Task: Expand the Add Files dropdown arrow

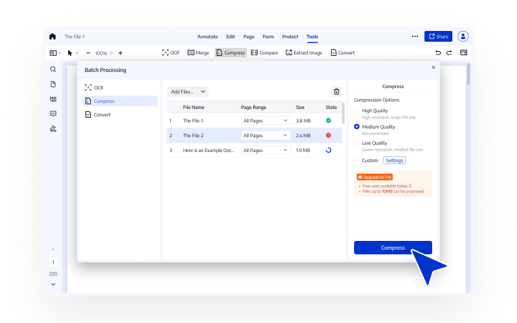Action: tap(203, 92)
